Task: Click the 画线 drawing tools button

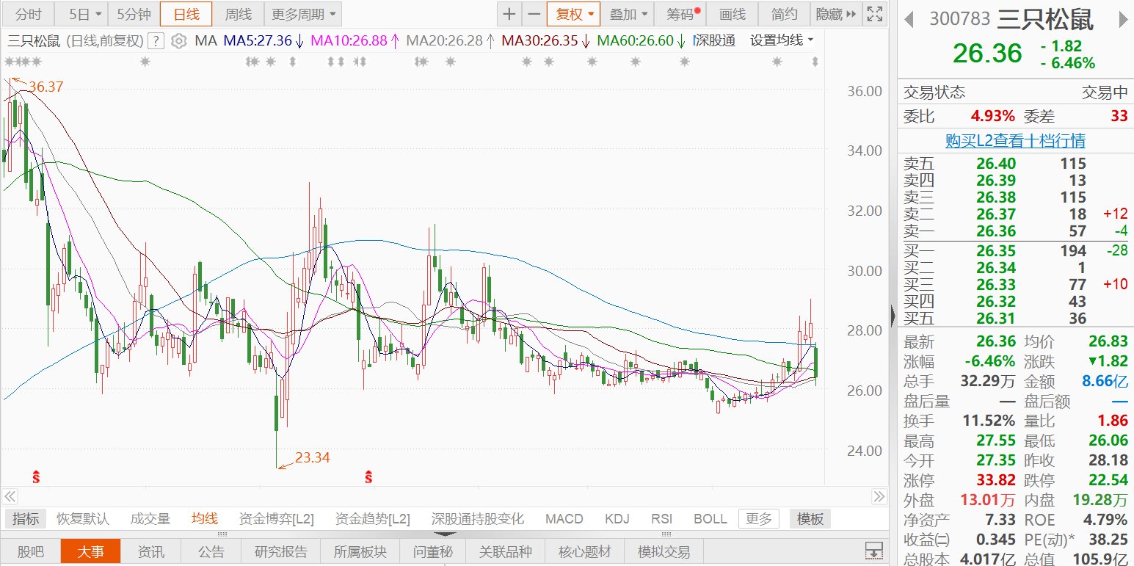Action: (x=732, y=14)
